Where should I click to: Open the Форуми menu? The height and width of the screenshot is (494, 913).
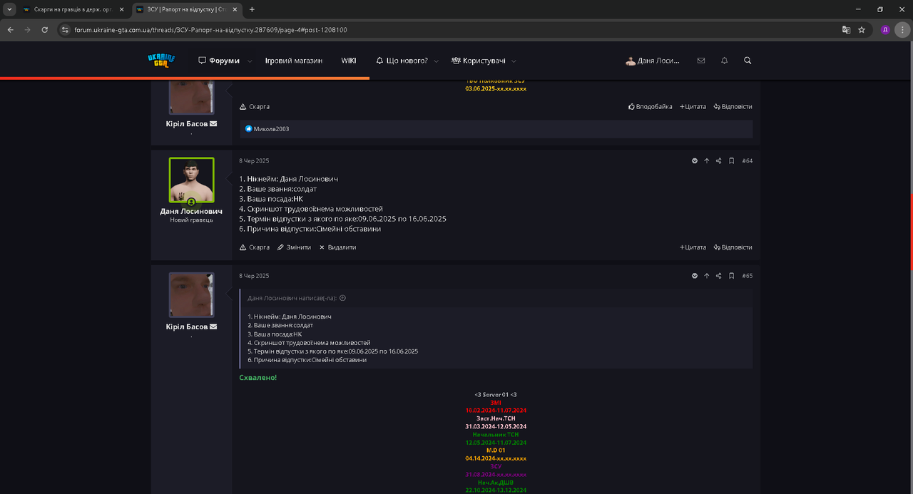(219, 61)
